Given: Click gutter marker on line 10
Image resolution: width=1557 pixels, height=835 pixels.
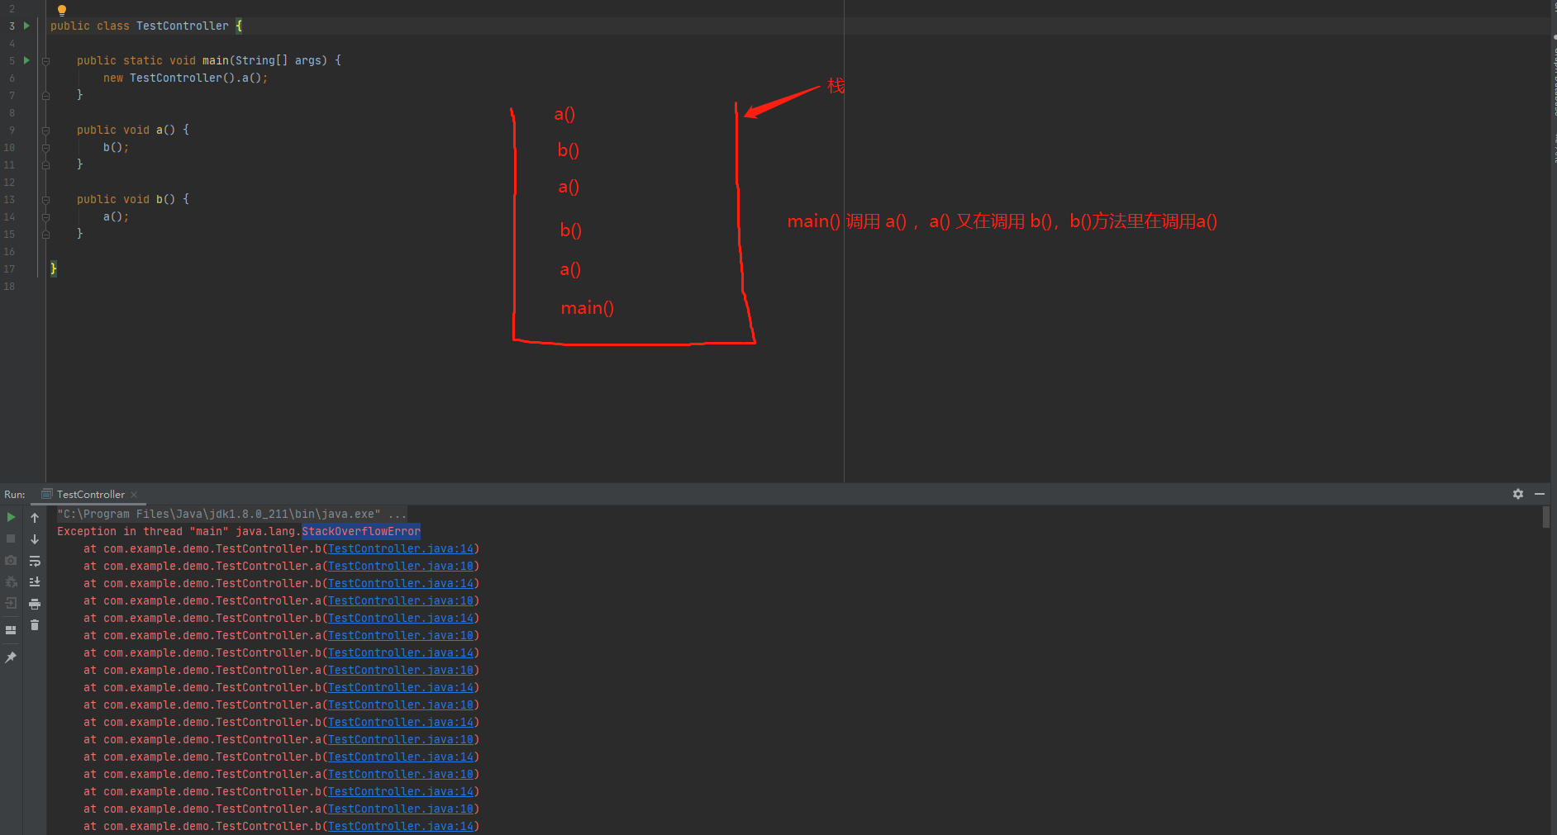Looking at the screenshot, I should 46,148.
